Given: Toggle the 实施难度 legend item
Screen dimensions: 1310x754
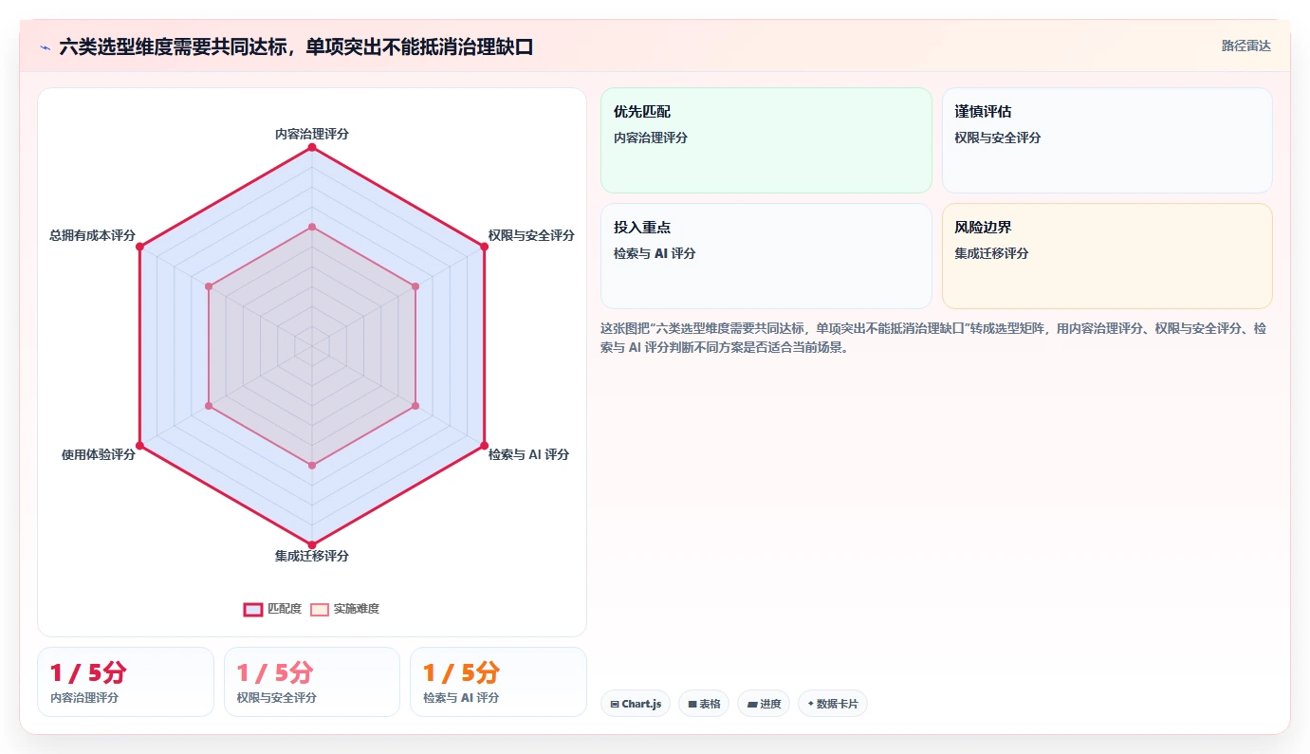Looking at the screenshot, I should 345,609.
